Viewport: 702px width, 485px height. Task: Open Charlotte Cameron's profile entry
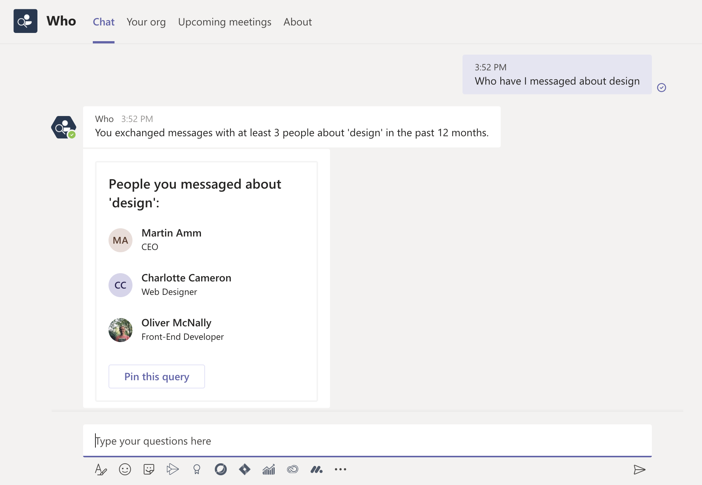[x=186, y=278]
